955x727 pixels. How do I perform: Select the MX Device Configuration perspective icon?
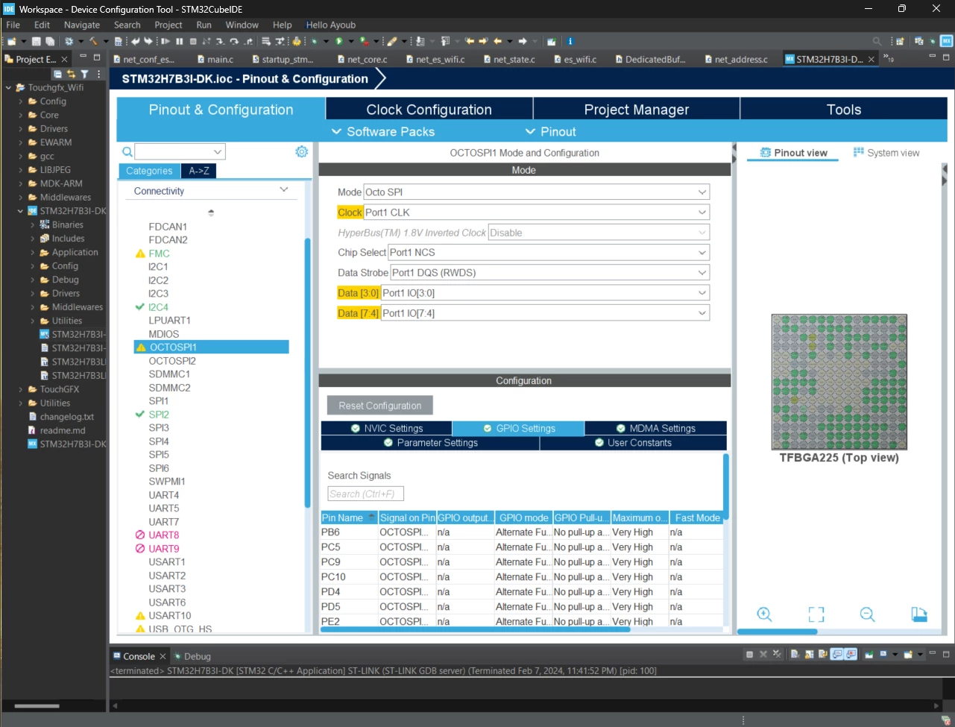946,41
